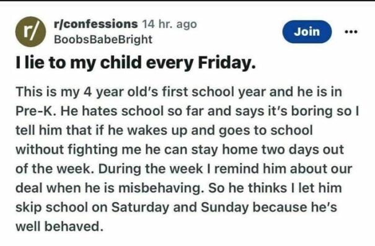This screenshot has width=375, height=246.
Task: Open the post titled "I lie to my child"
Action: pyautogui.click(x=135, y=63)
